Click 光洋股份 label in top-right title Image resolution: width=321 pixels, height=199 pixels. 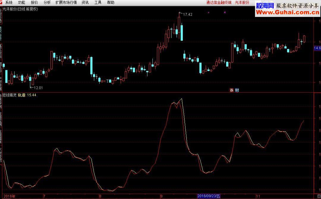tap(242, 2)
